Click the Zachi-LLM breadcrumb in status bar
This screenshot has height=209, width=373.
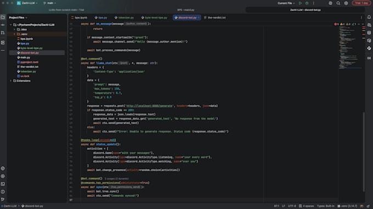9,206
